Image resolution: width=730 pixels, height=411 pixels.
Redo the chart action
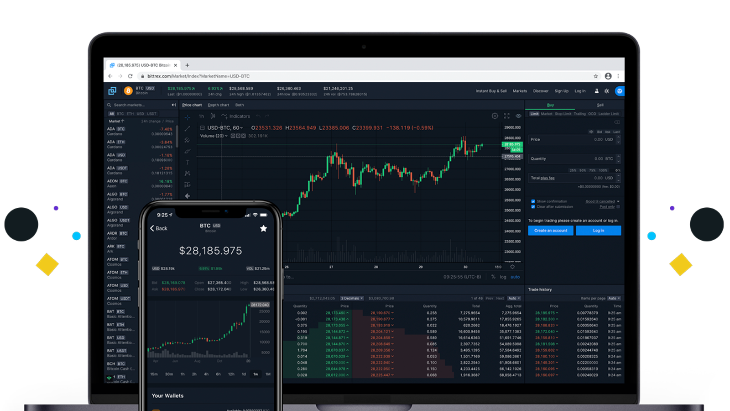pos(267,116)
